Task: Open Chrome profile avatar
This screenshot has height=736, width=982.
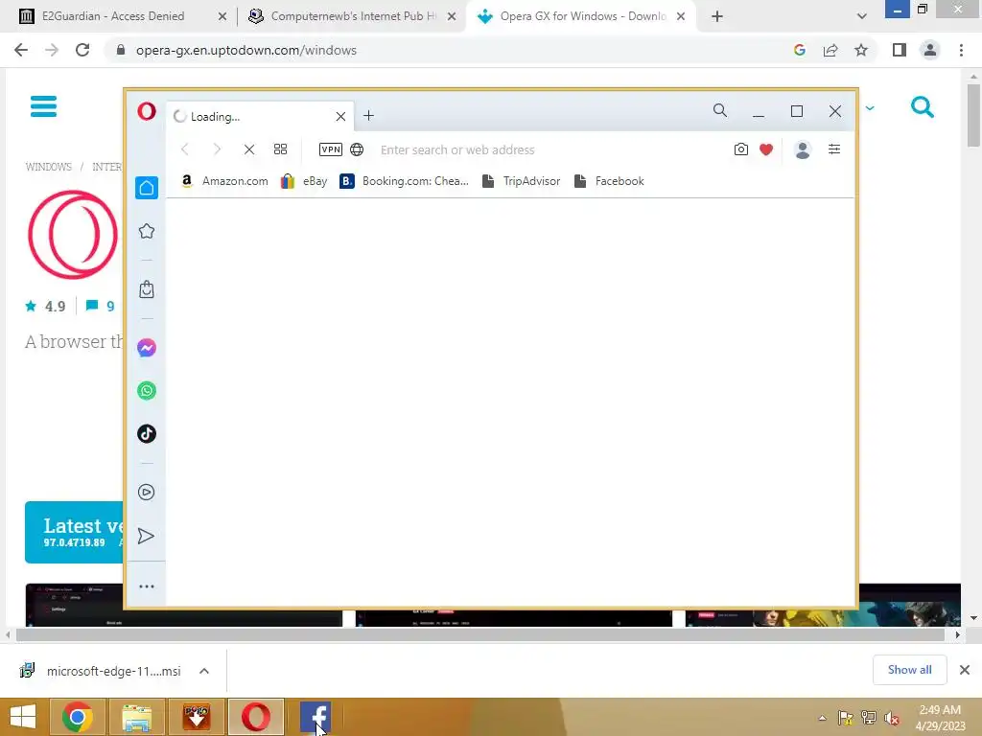Action: click(930, 50)
